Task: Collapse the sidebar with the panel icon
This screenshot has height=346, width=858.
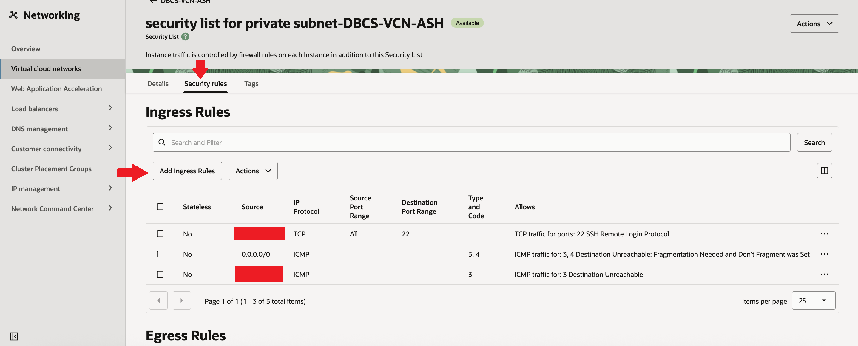Action: click(14, 336)
